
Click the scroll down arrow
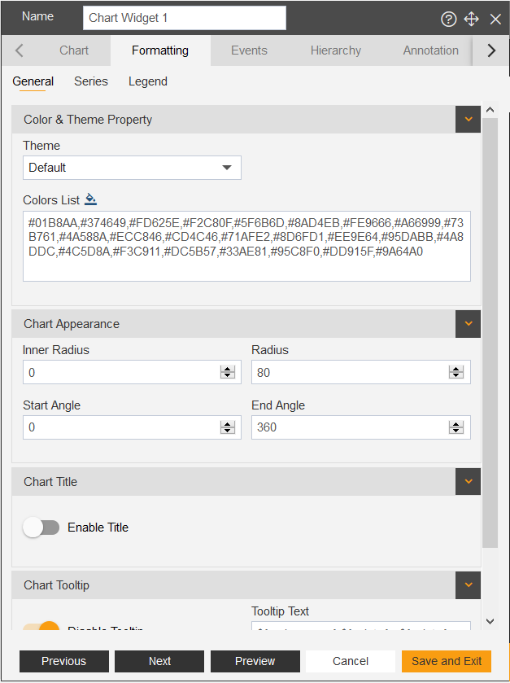[x=490, y=621]
